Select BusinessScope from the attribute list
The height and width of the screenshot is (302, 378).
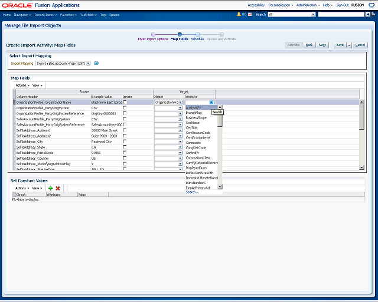(x=196, y=117)
